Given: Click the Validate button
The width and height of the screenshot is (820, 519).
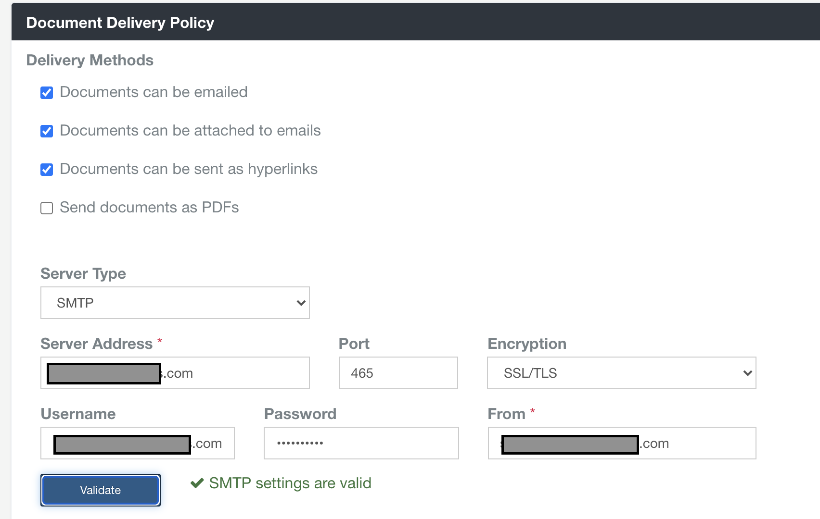Looking at the screenshot, I should click(100, 490).
